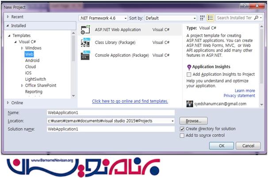Click the template tree vertical scrollbar thumb

(73, 48)
